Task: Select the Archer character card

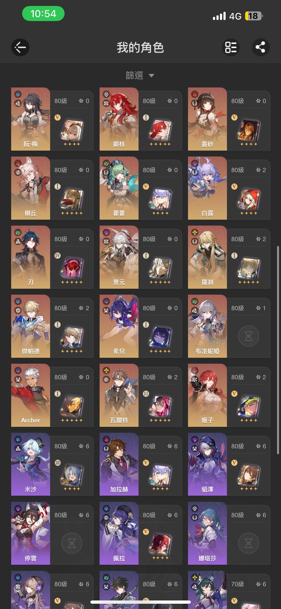Action: pyautogui.click(x=52, y=395)
